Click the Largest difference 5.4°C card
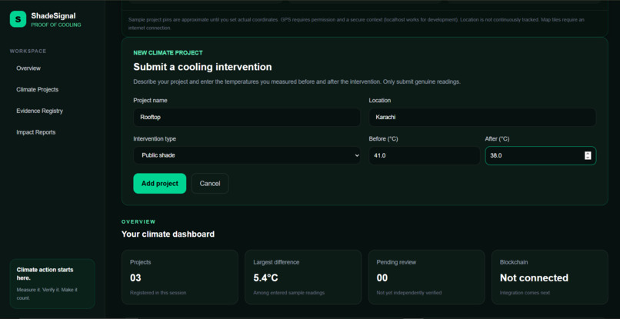 tap(303, 277)
